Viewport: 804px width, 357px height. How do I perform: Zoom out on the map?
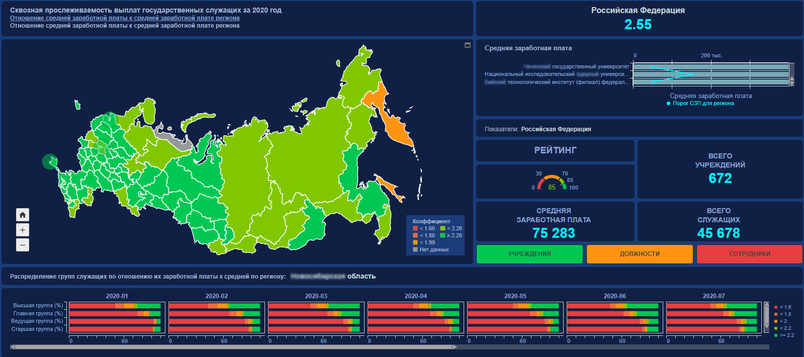click(23, 245)
